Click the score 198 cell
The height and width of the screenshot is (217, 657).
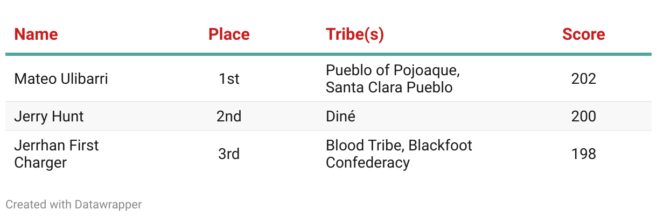coord(584,154)
